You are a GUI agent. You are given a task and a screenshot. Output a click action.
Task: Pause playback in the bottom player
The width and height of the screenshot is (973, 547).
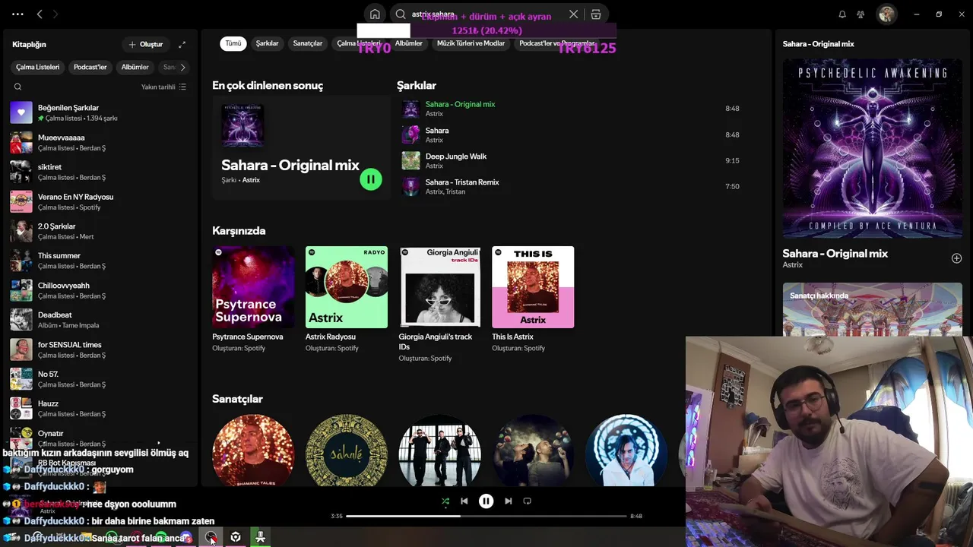486,501
